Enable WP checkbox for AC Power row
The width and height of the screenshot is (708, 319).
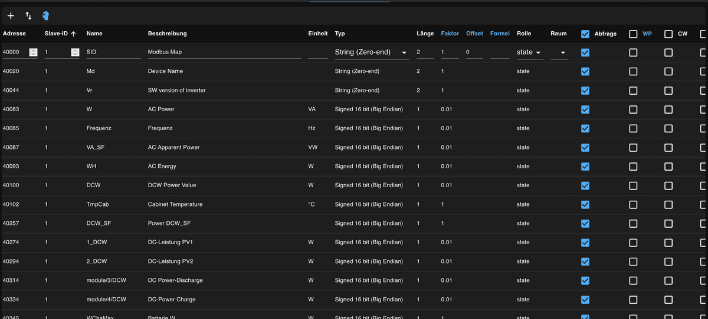[633, 109]
